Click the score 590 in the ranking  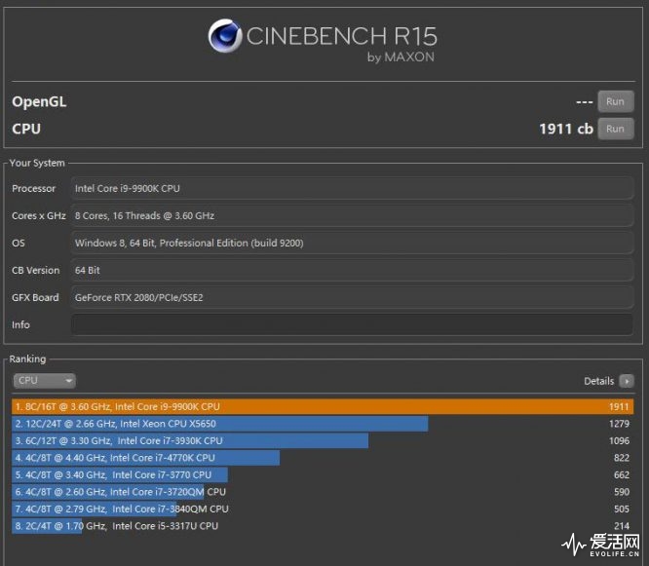tap(622, 492)
